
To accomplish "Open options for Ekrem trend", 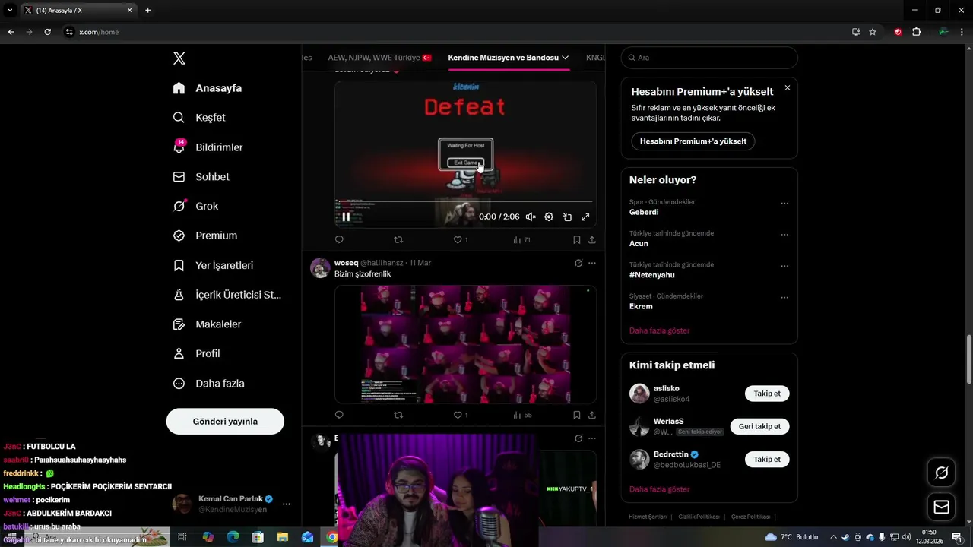I will (784, 298).
